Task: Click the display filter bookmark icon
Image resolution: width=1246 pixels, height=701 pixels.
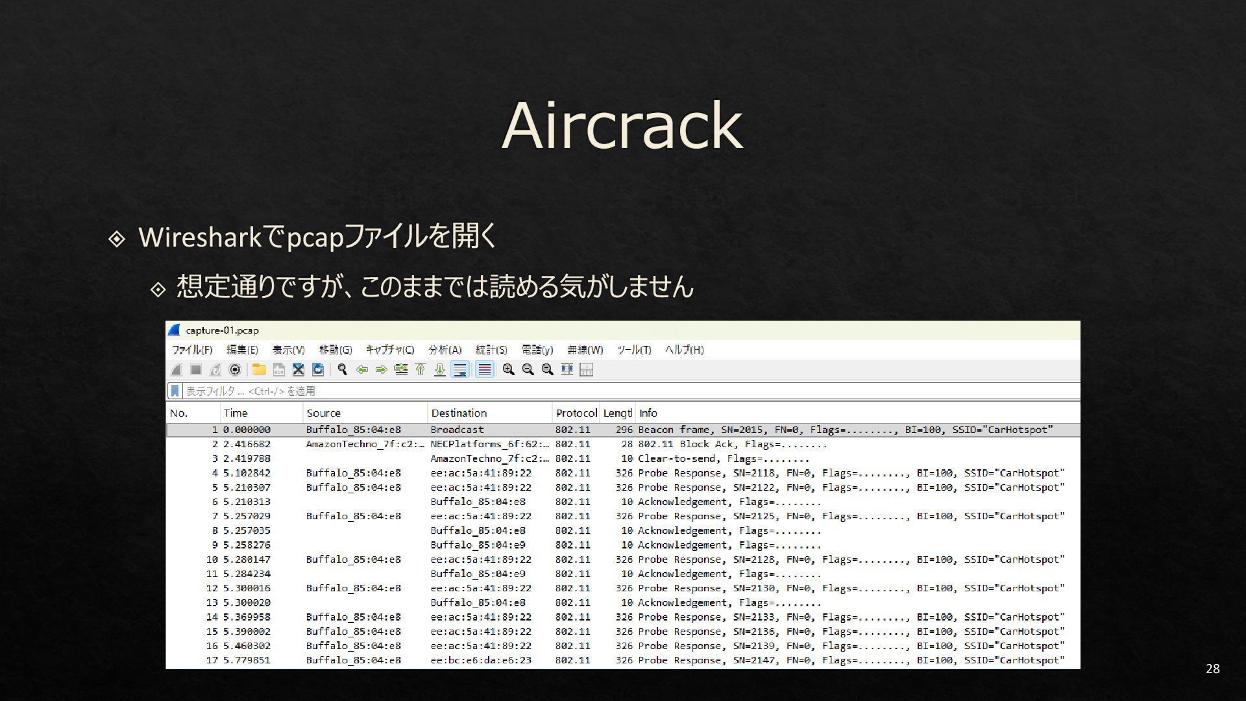Action: [175, 391]
